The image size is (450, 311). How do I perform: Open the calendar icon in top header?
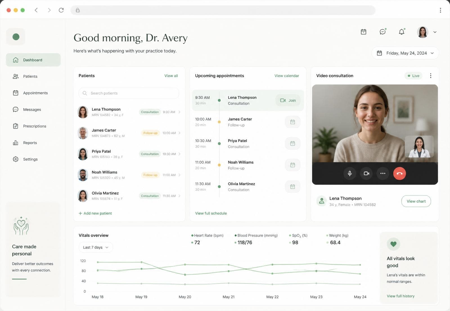tap(363, 32)
